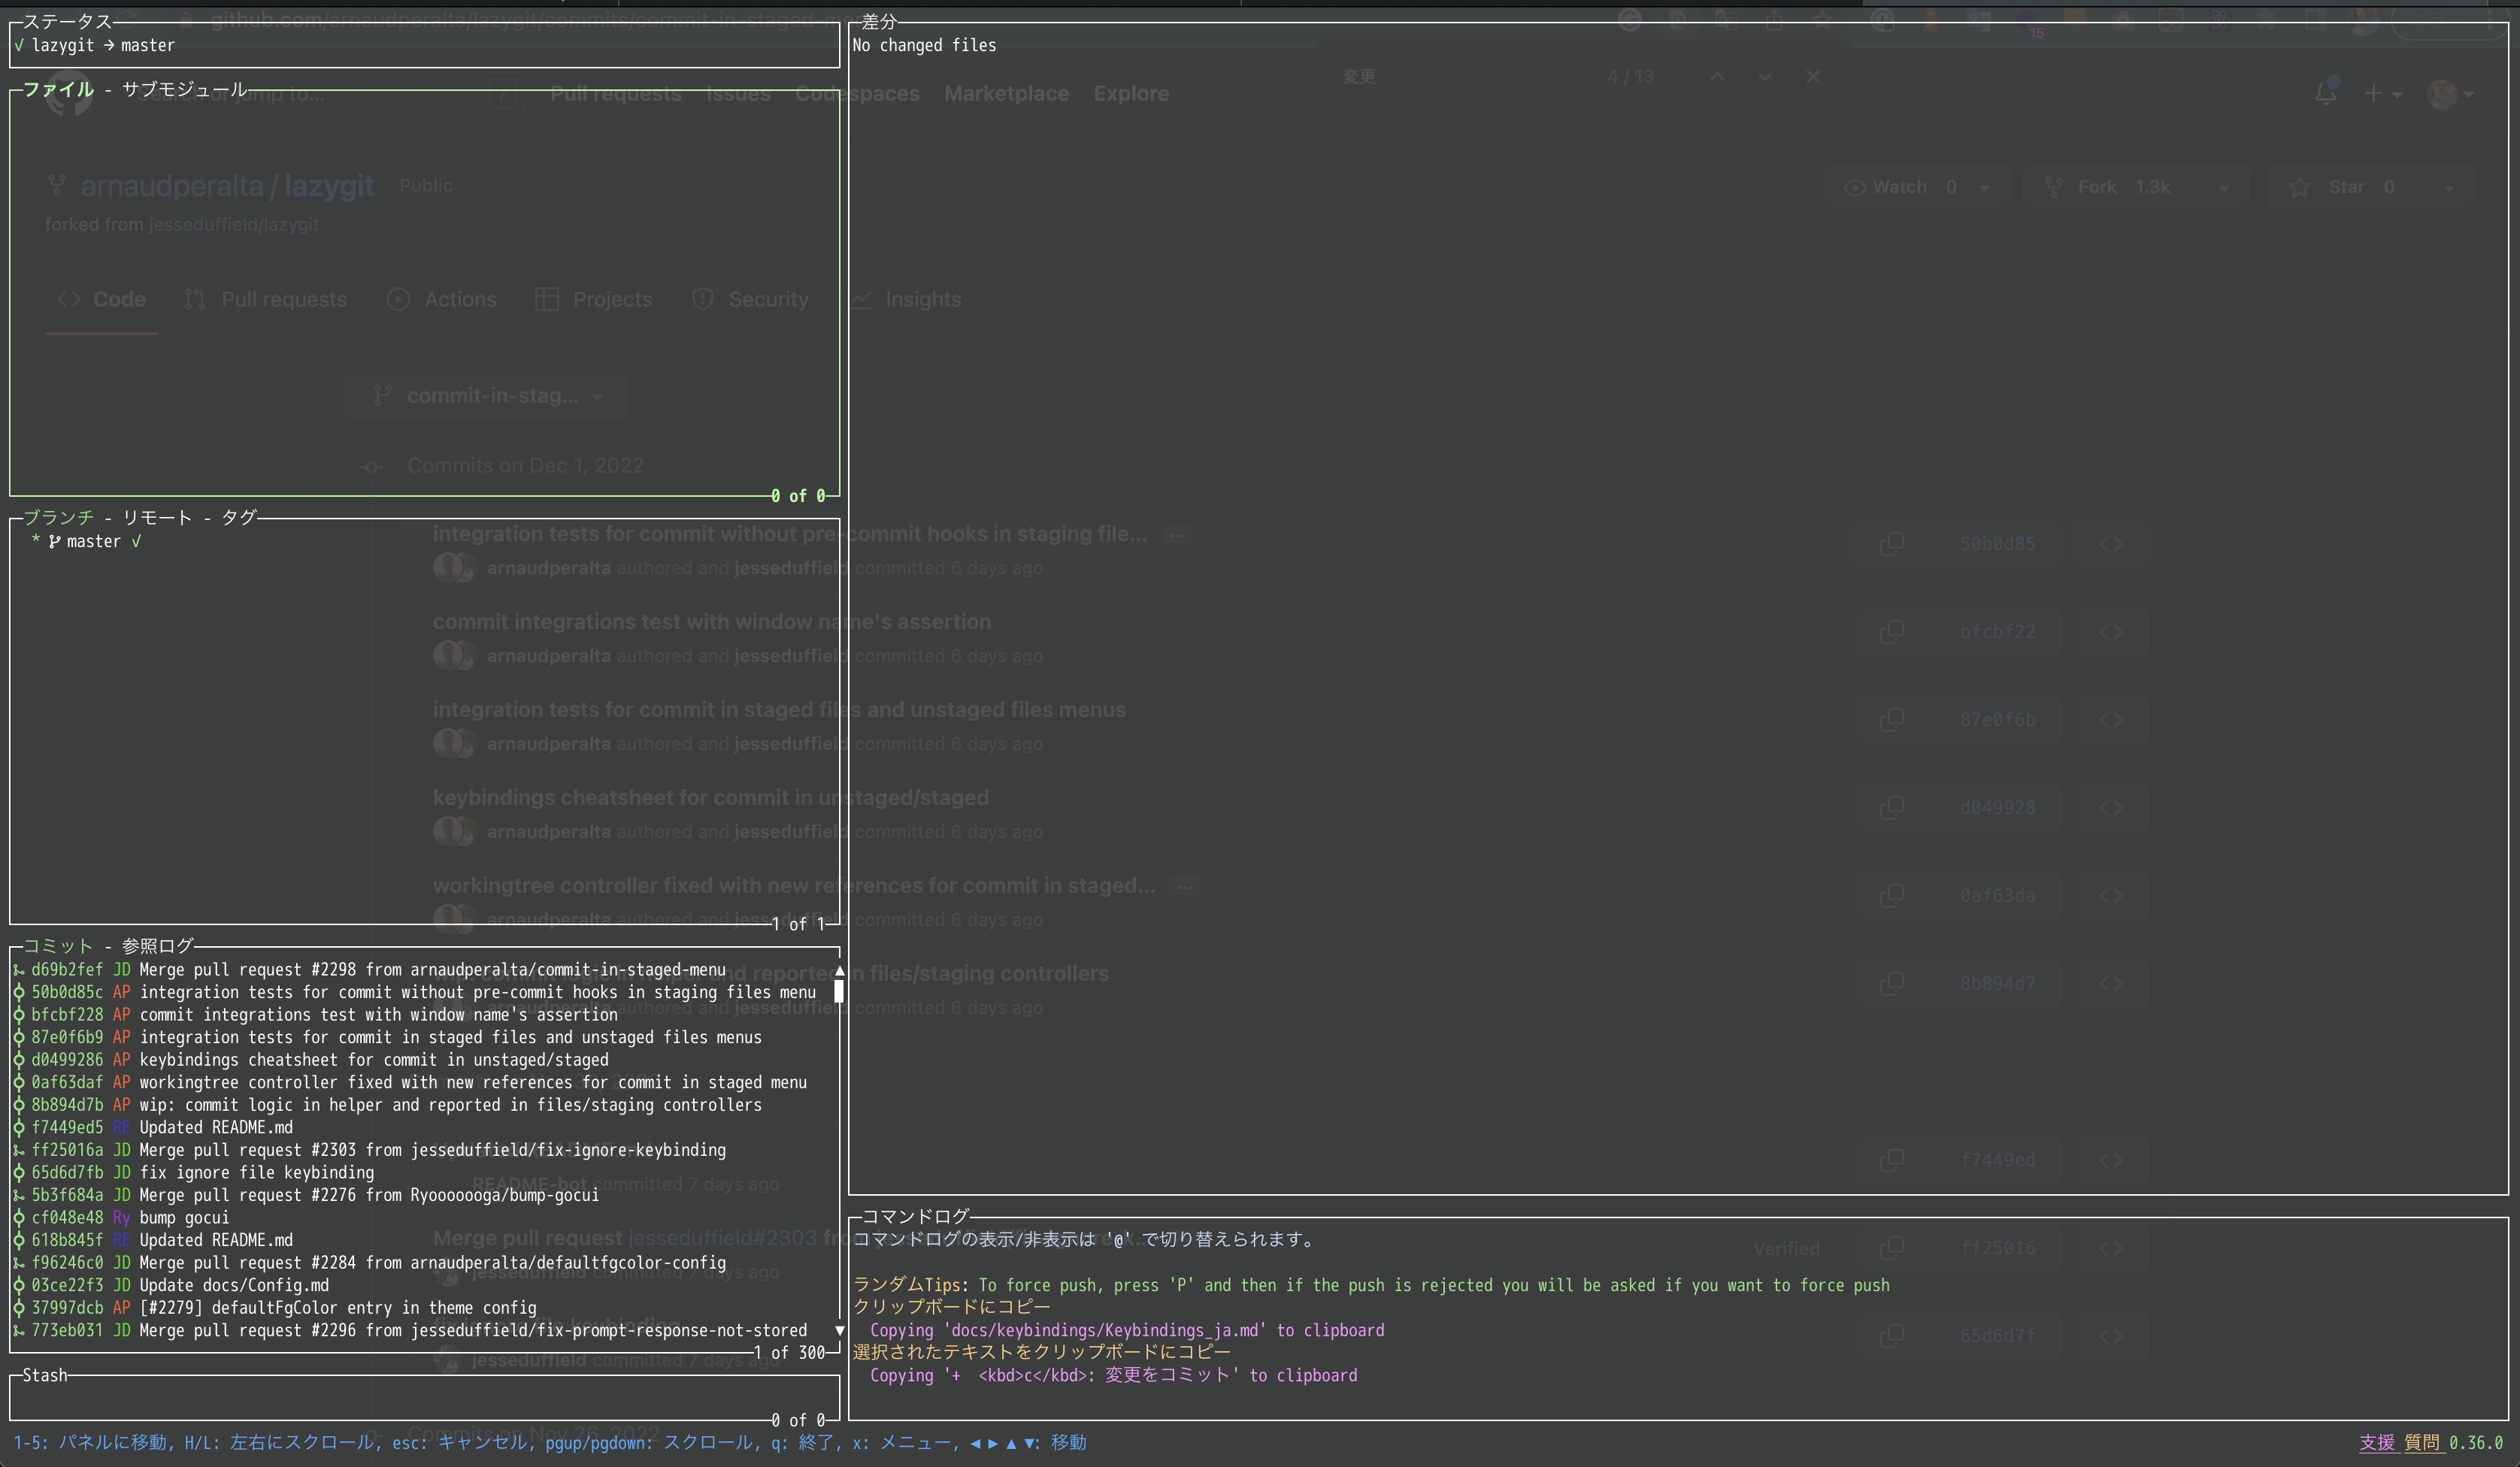Select the ファイル tab
The image size is (2520, 1467).
coord(58,89)
